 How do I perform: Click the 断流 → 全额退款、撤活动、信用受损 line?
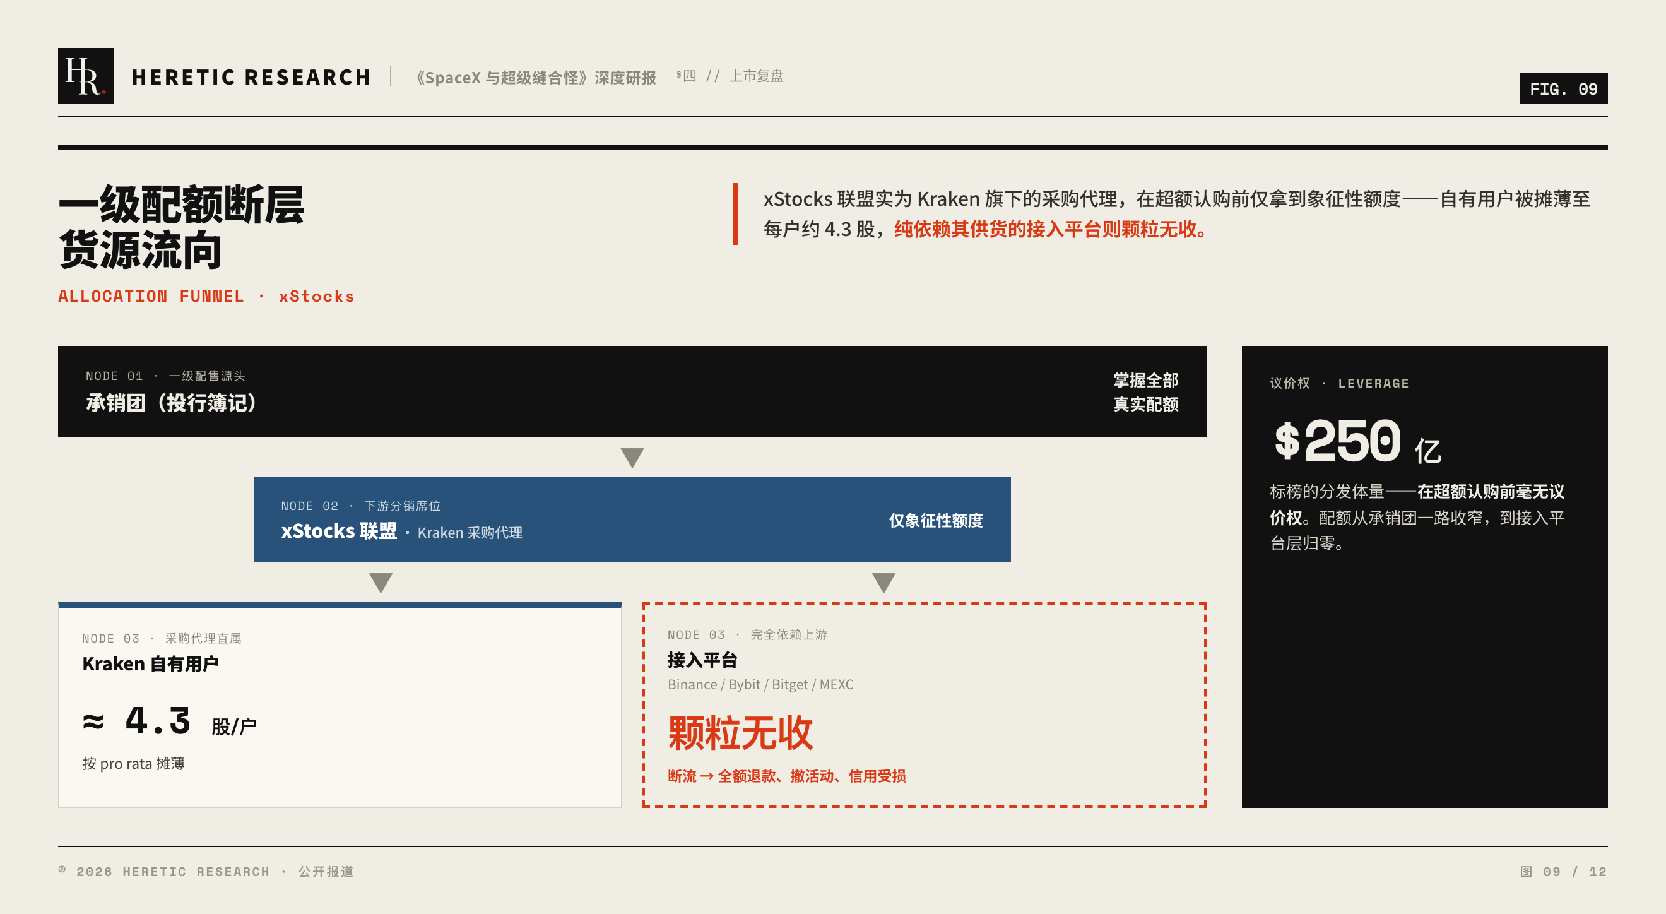[x=786, y=776]
